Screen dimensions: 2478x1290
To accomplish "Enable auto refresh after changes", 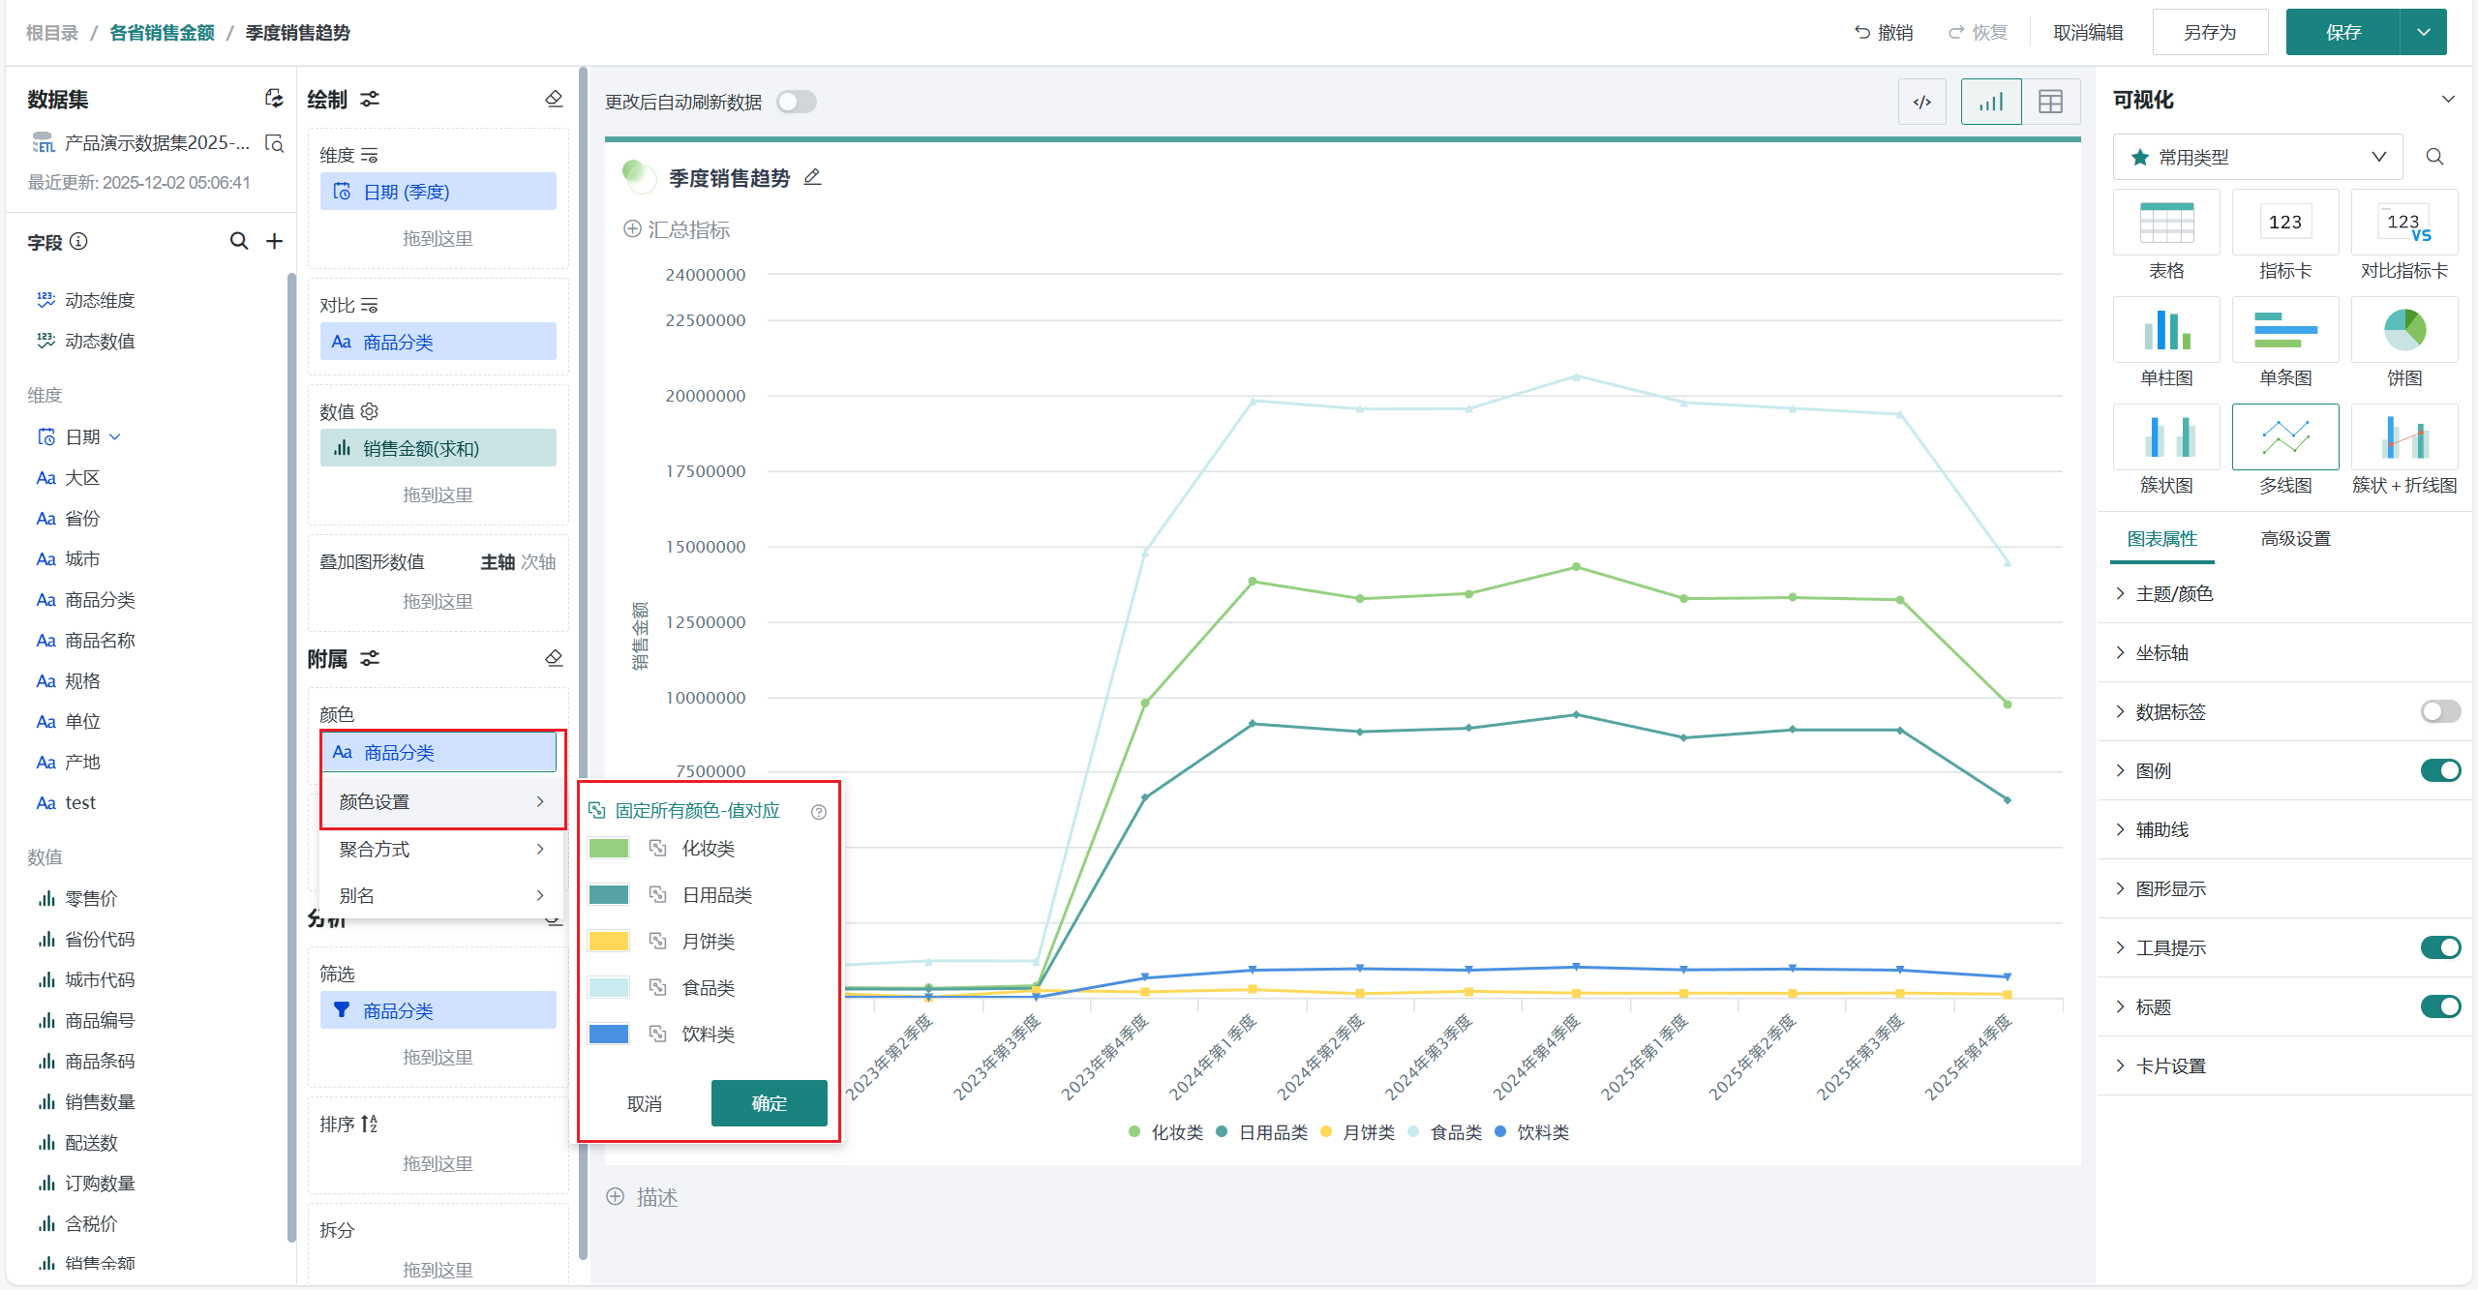I will 797,102.
